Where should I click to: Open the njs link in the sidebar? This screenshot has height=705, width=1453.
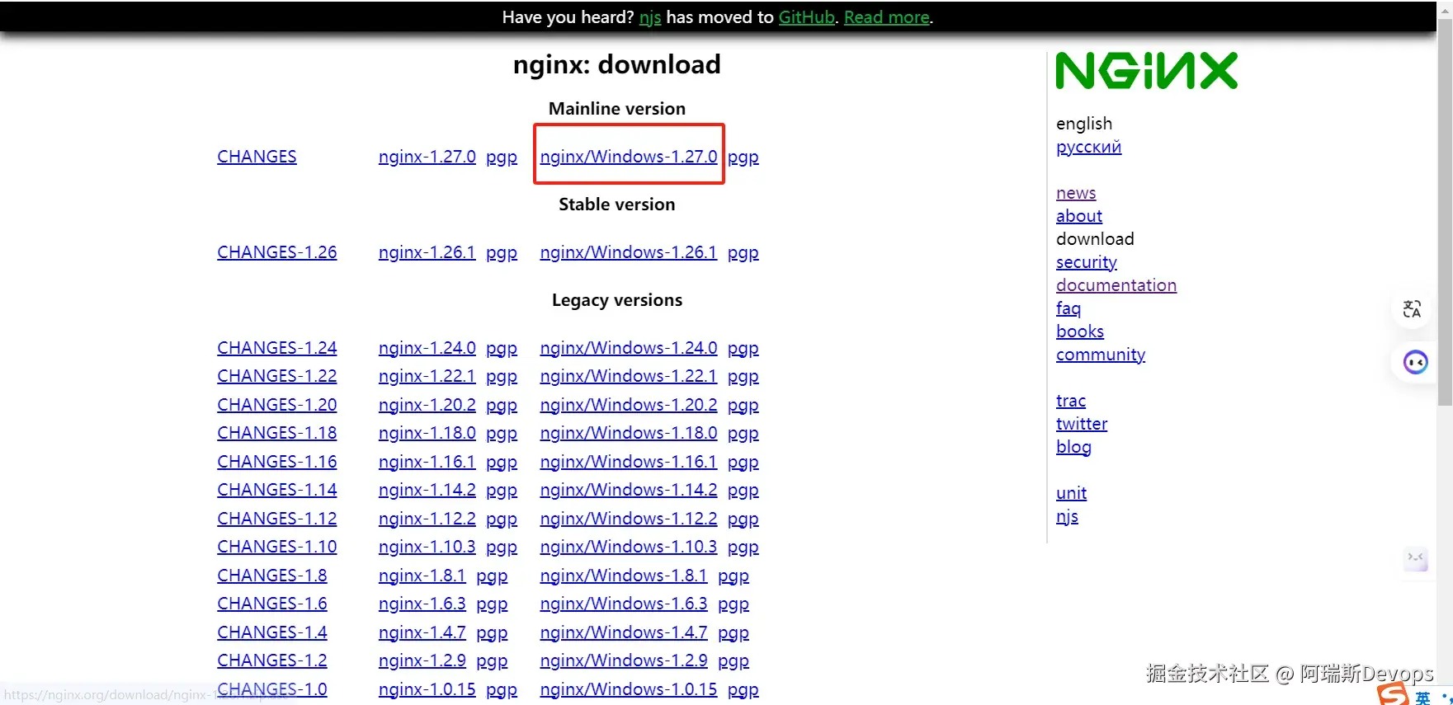[1067, 516]
